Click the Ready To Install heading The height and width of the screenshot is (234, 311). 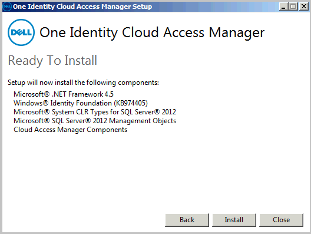click(x=52, y=61)
